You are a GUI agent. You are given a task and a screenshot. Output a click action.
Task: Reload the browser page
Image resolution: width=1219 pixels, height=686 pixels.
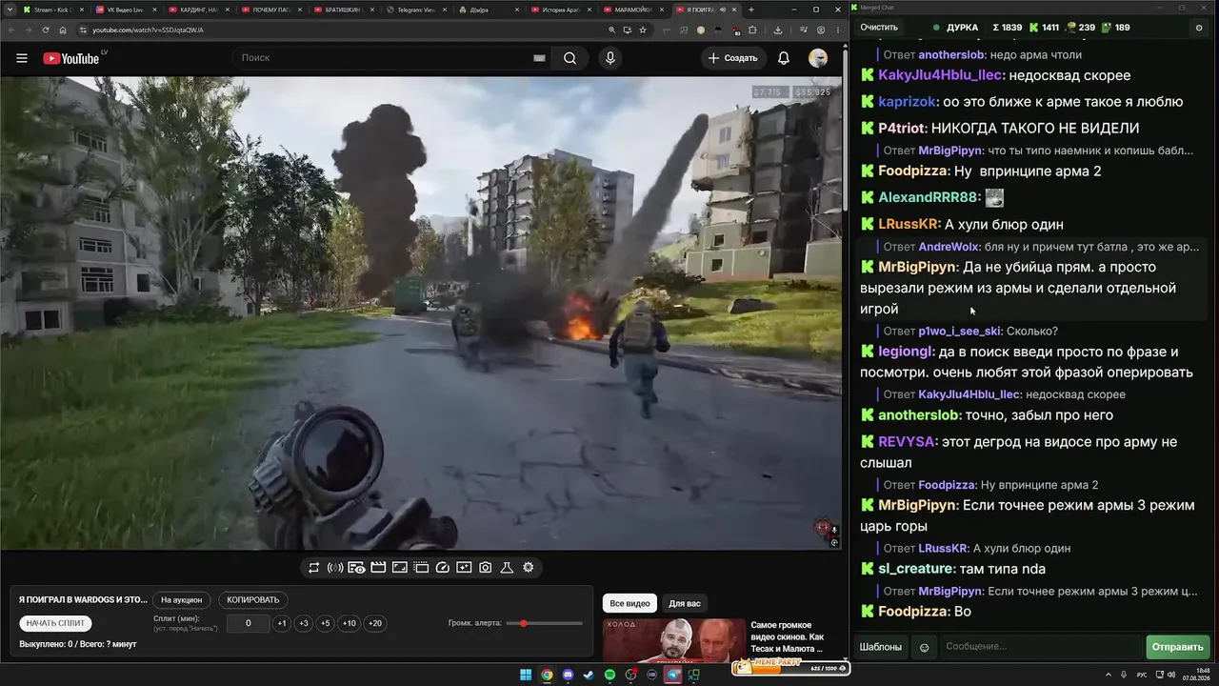pyautogui.click(x=45, y=30)
